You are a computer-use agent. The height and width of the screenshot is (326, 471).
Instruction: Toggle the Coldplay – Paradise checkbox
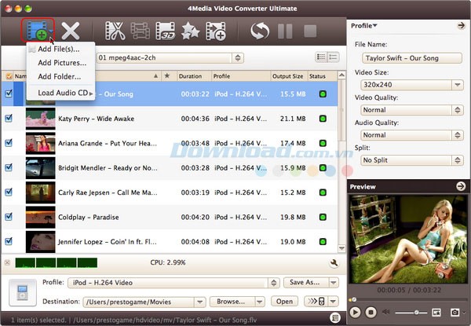[9, 217]
